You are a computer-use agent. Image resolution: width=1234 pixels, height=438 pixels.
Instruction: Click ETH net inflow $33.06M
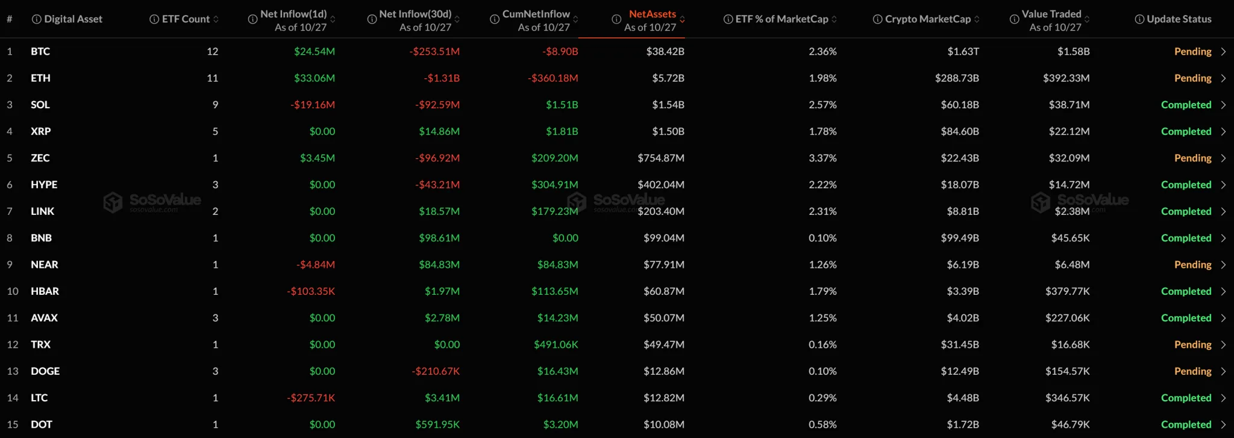(x=315, y=78)
